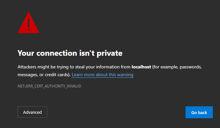Click the words for example in parentheses

165,67
